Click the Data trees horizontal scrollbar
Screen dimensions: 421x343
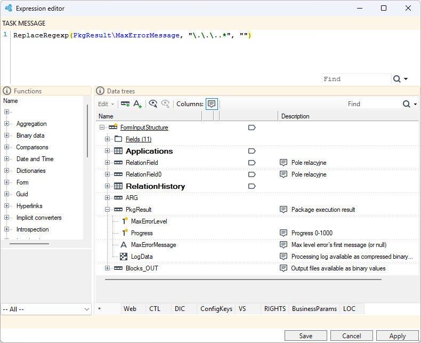click(x=243, y=280)
